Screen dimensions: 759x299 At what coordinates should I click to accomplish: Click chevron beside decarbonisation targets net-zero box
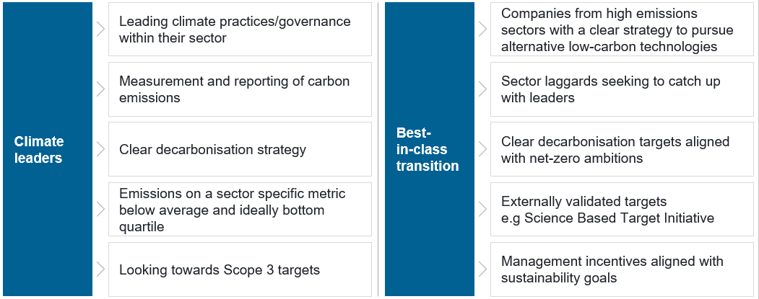tap(482, 149)
